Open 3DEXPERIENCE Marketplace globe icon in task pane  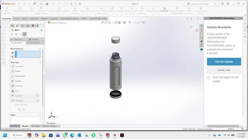201,49
